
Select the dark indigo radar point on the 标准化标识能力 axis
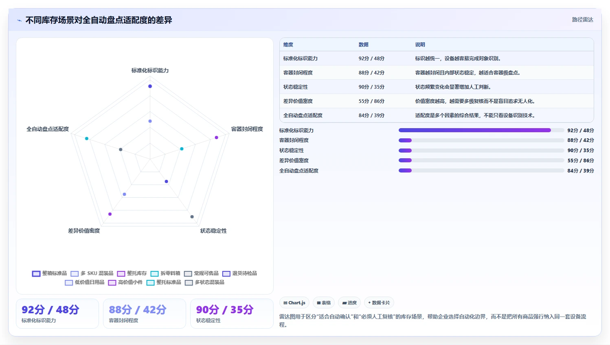[x=150, y=86]
